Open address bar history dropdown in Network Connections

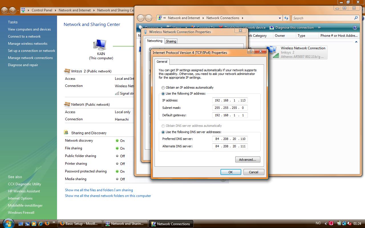pyautogui.click(x=280, y=18)
